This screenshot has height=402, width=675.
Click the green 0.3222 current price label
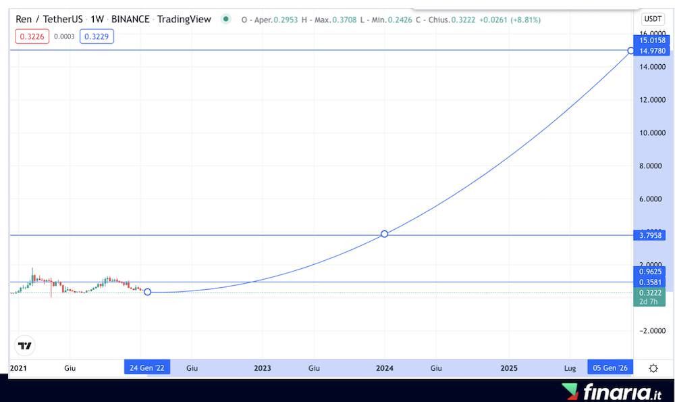pyautogui.click(x=651, y=292)
